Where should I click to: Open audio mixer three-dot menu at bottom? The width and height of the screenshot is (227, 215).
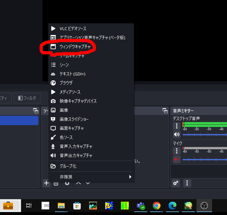pos(187,183)
